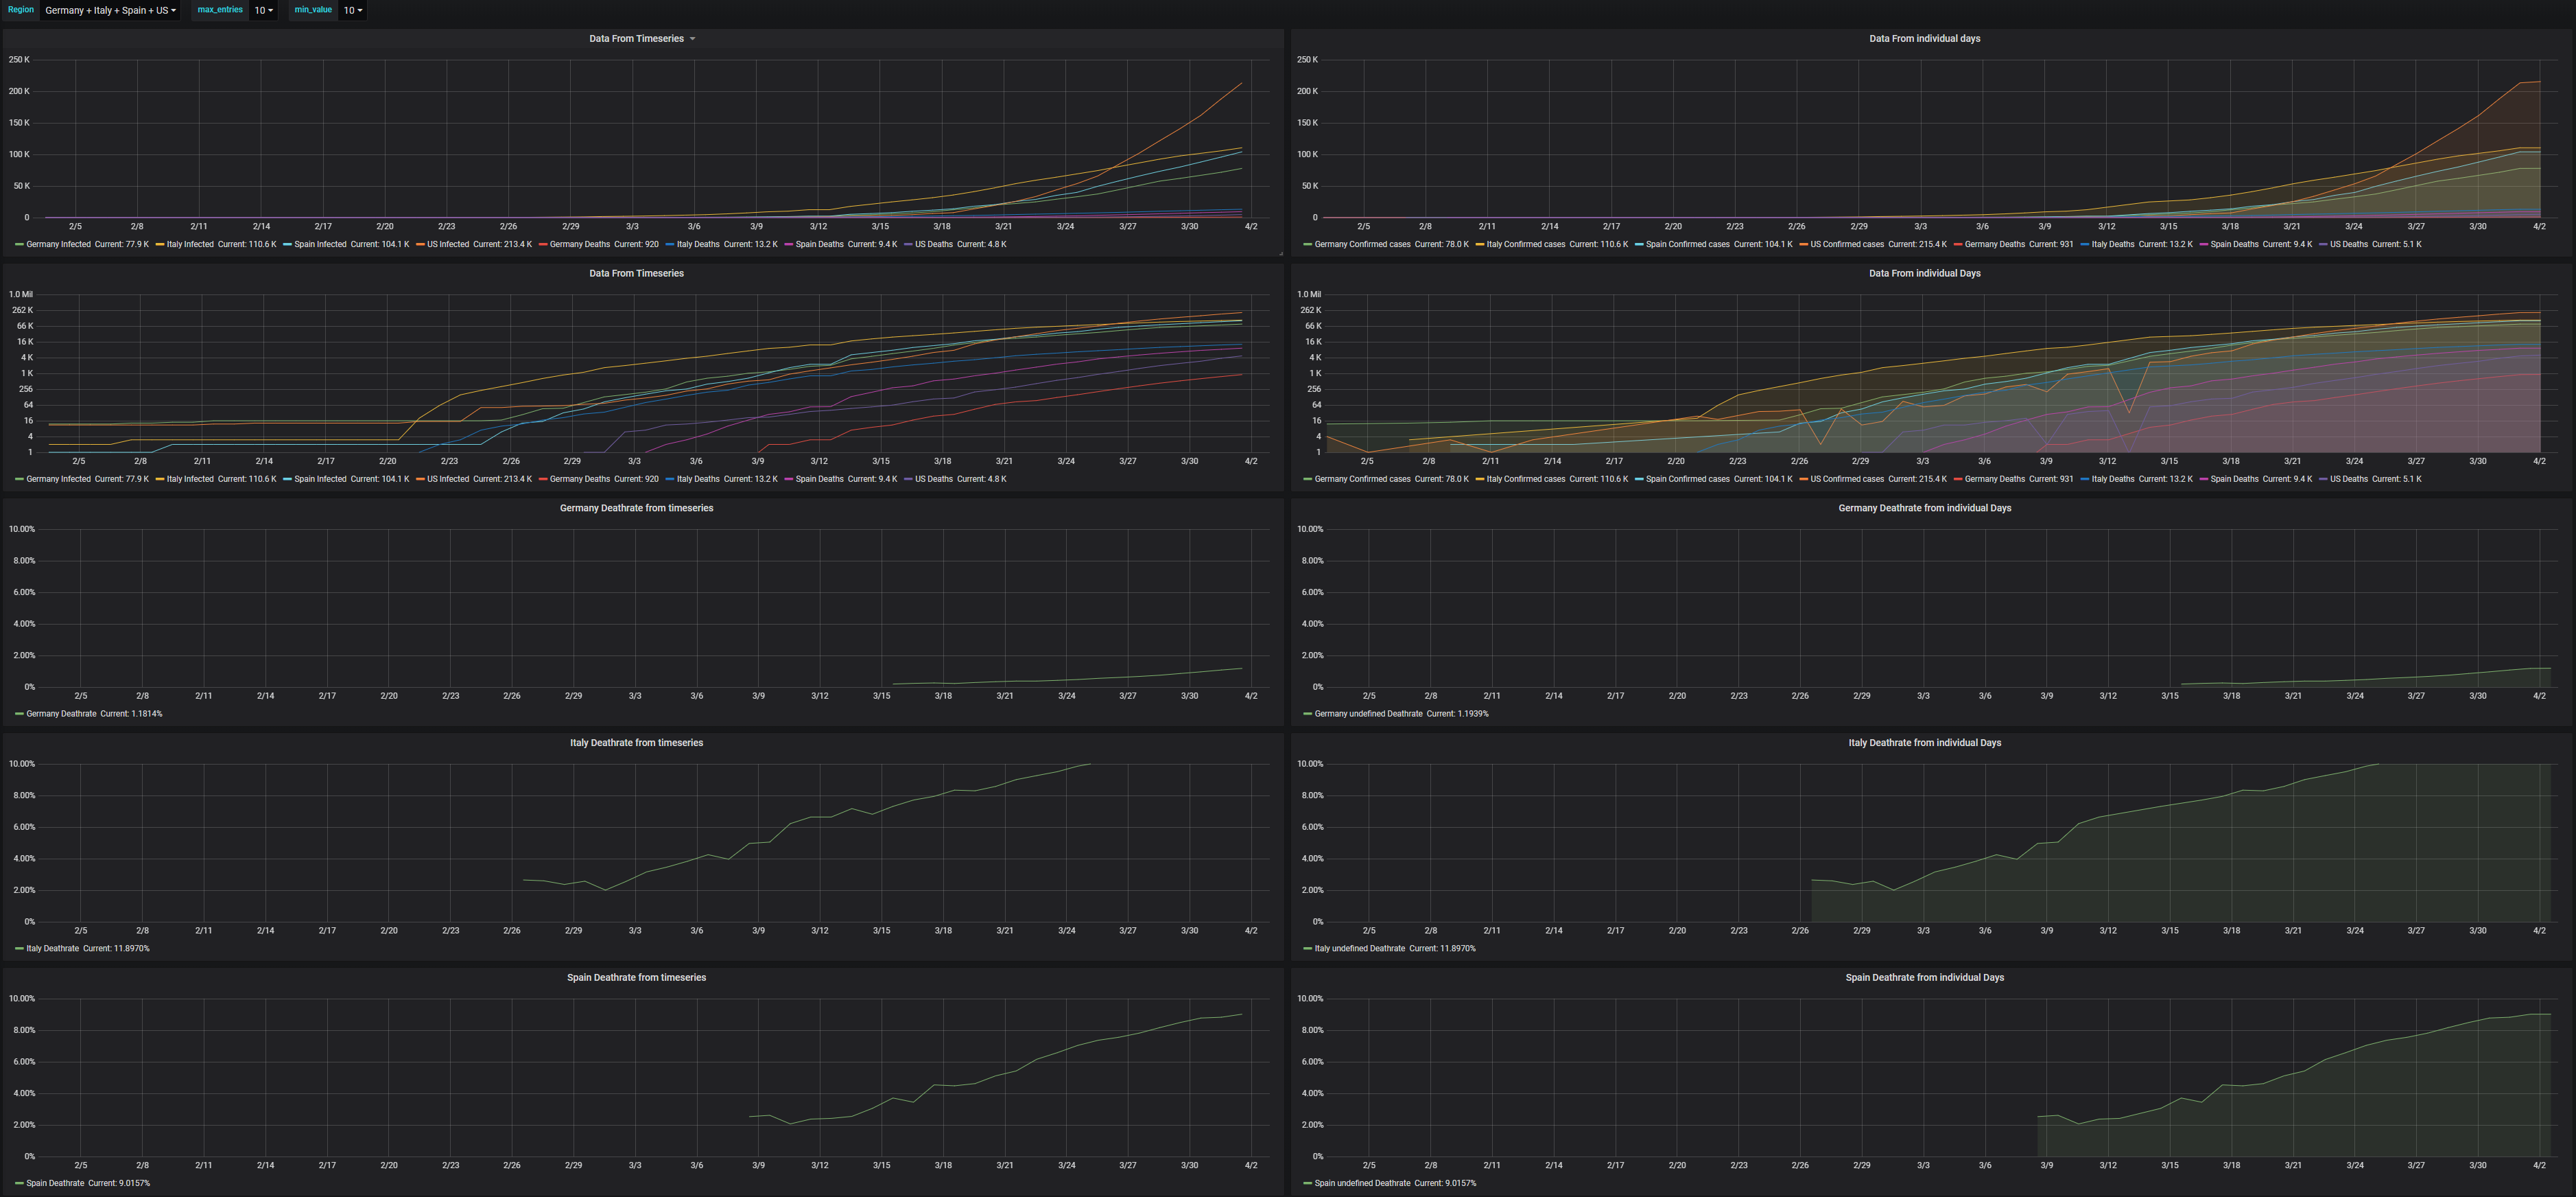Viewport: 2576px width, 1197px height.
Task: Select the max_entries variable label
Action: (220, 10)
